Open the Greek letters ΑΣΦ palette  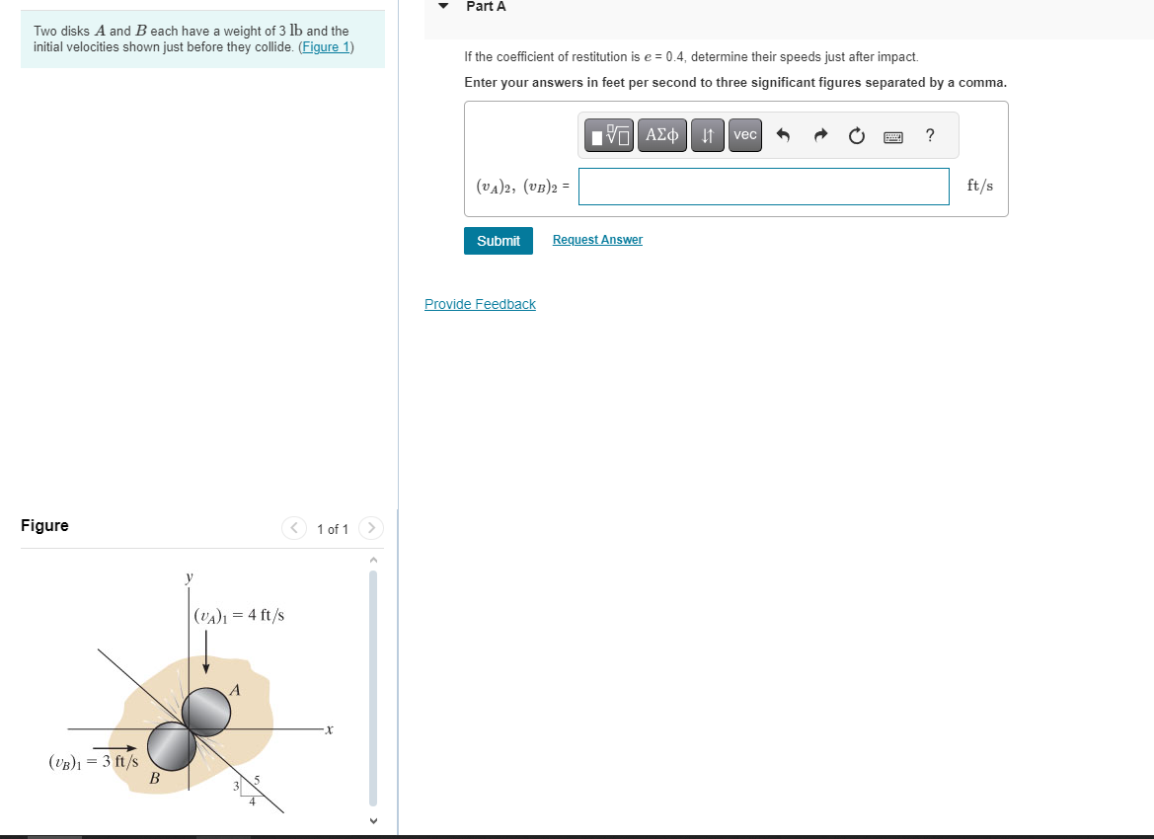click(661, 135)
